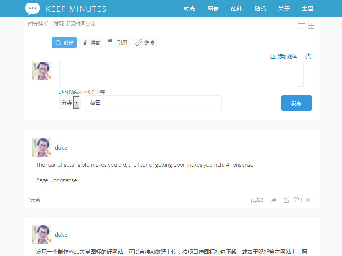
Task: Open the 主题 menu in navigation bar
Action: [307, 9]
